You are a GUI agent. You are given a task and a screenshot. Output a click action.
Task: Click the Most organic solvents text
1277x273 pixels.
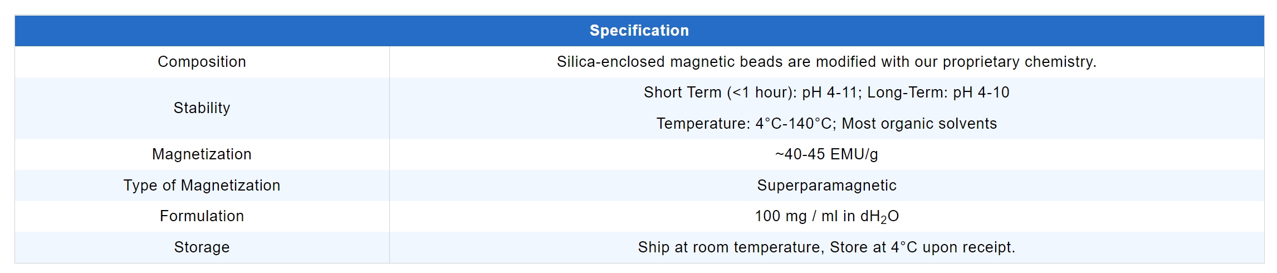(919, 124)
